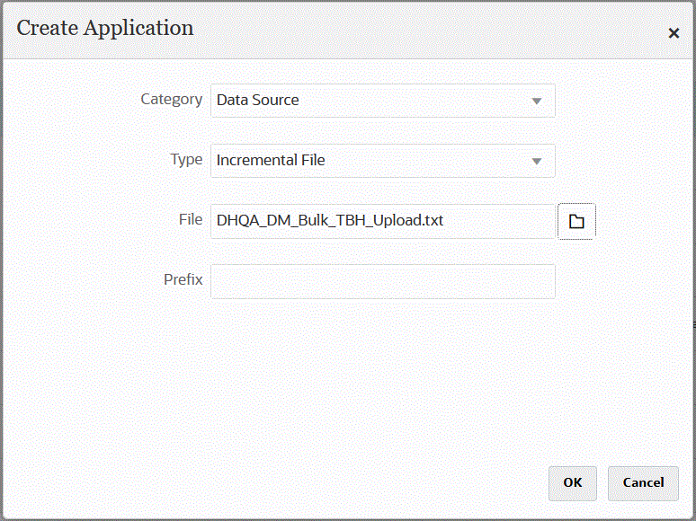Click the Category field label
Viewport: 696px width, 521px height.
pyautogui.click(x=171, y=99)
